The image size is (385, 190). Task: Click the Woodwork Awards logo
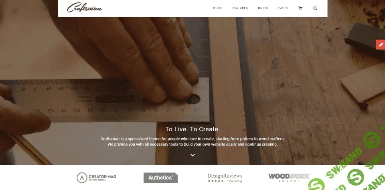[289, 178]
